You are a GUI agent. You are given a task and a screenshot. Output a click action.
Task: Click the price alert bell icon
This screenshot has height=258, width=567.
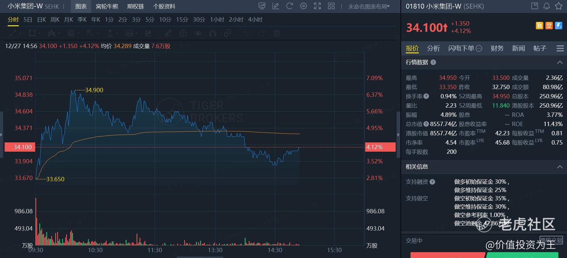(547, 6)
